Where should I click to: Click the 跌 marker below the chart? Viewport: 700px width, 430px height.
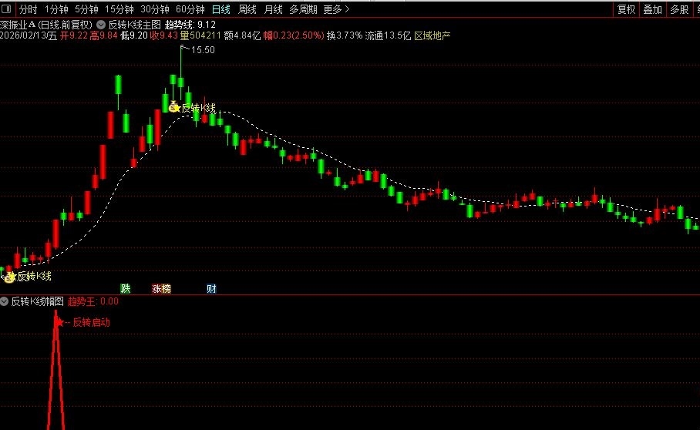[x=126, y=289]
